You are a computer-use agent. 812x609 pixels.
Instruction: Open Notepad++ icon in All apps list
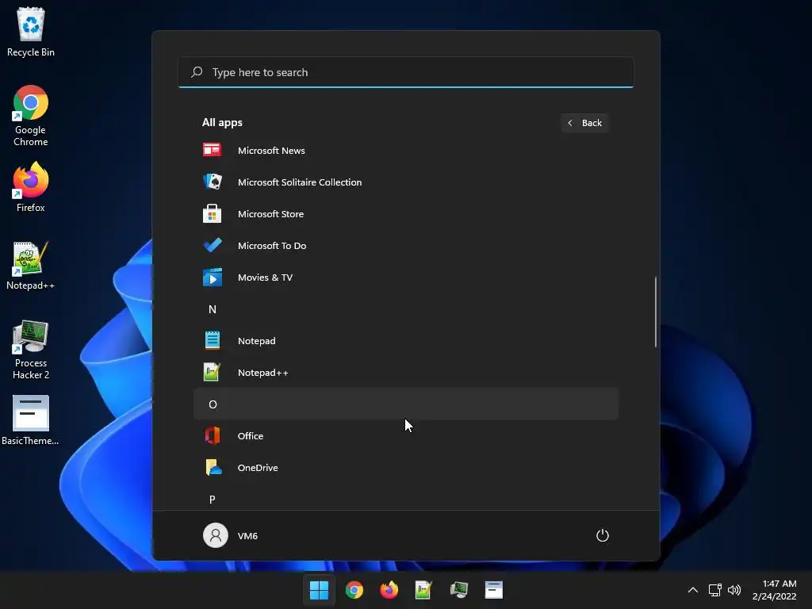212,372
